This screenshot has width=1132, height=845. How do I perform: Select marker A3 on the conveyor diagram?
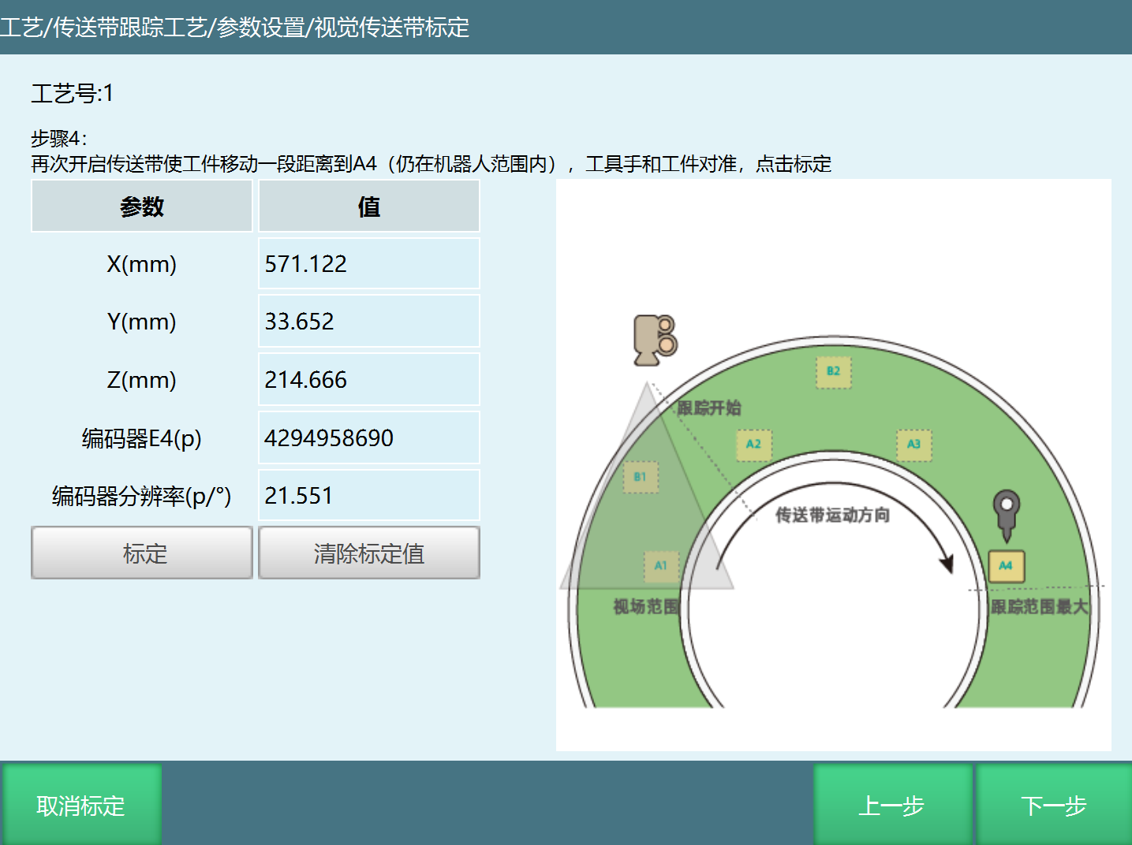[x=913, y=445]
